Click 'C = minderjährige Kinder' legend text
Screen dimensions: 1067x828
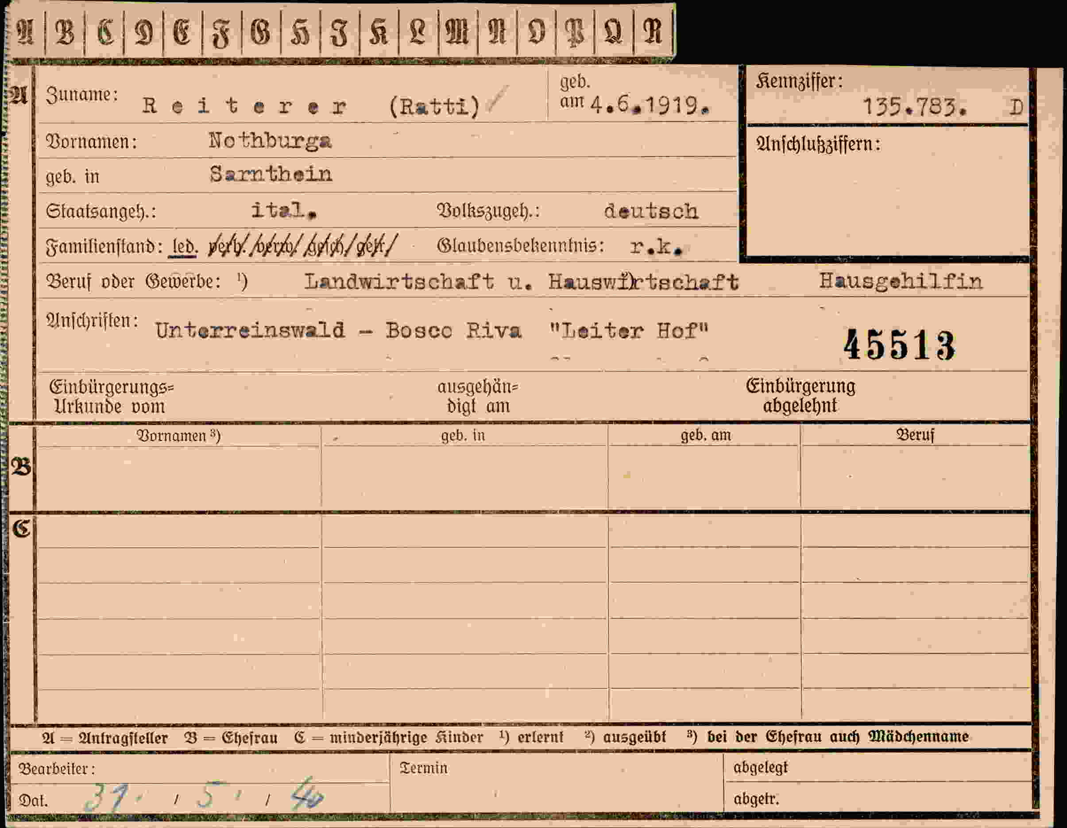pos(389,737)
